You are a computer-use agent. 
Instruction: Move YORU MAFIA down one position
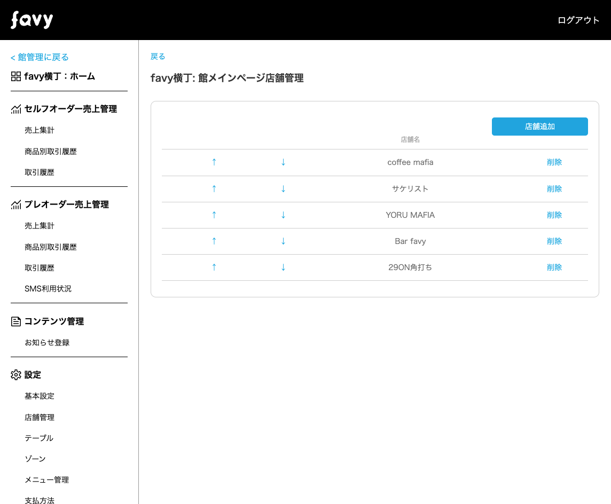[x=283, y=215]
